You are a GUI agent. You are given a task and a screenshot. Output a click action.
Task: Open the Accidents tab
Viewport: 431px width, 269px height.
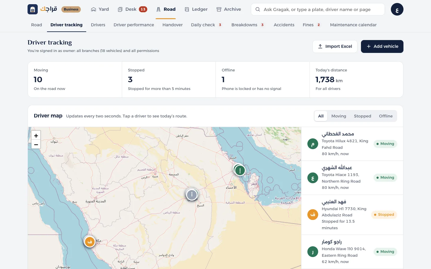(x=284, y=25)
